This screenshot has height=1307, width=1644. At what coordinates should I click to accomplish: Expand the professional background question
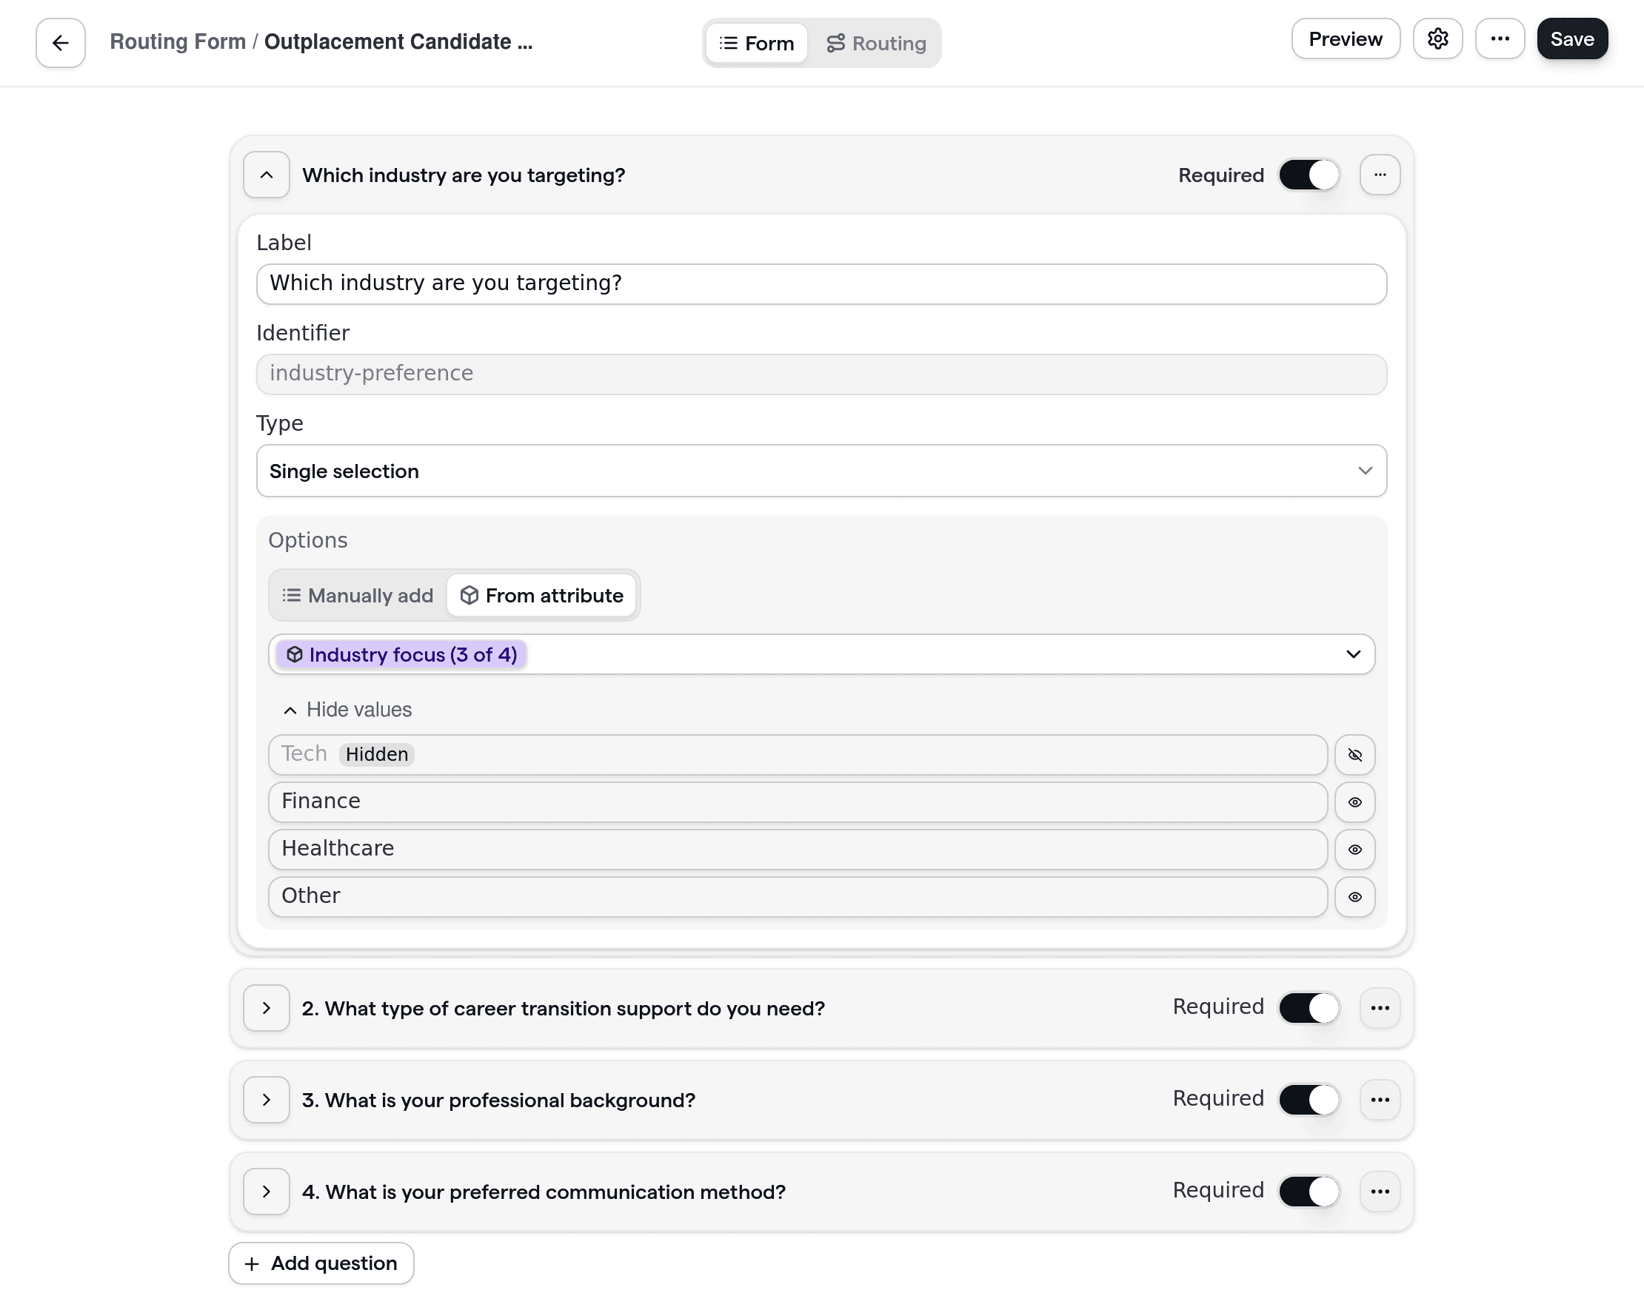pyautogui.click(x=266, y=1100)
